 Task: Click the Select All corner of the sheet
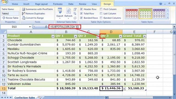point(3,32)
